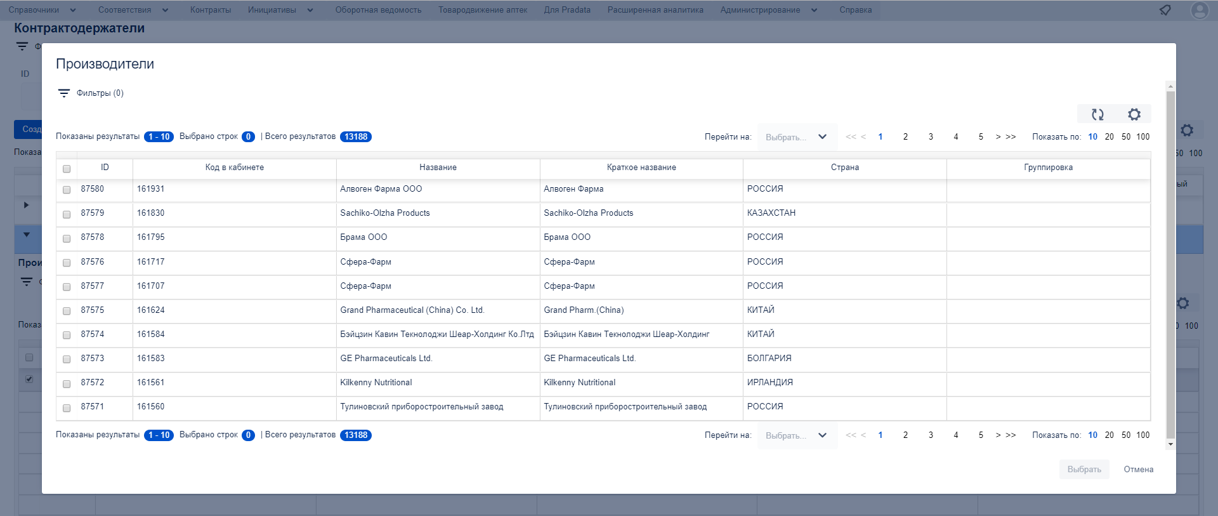Click the scrollbar up arrow in the dialog

(1170, 86)
